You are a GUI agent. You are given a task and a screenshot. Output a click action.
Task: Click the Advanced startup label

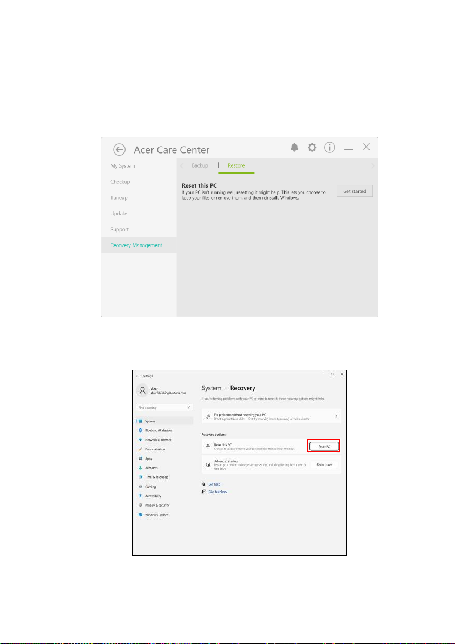[226, 462]
